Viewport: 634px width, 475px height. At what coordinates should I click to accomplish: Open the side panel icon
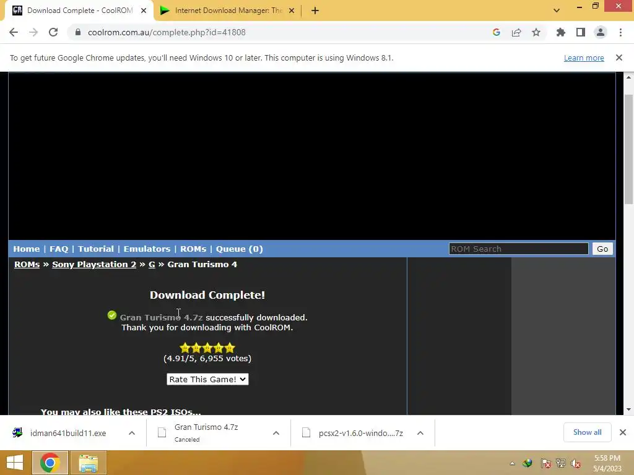pos(581,32)
